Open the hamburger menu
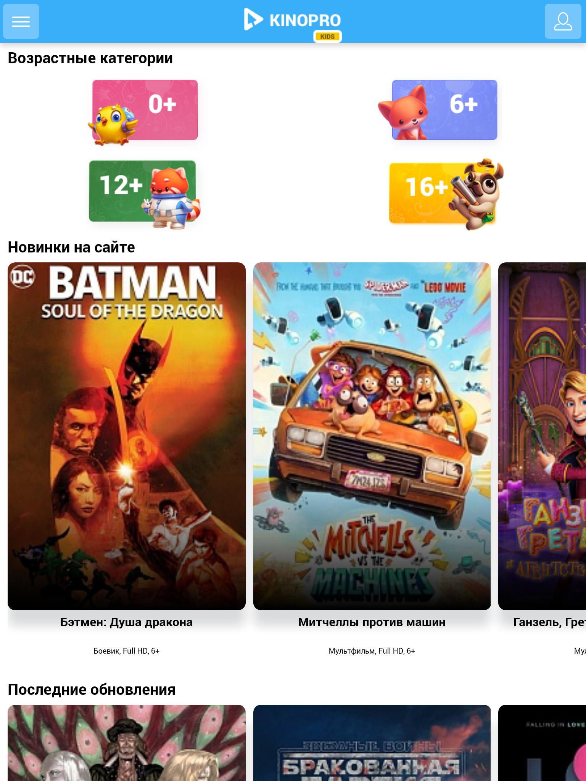 (x=21, y=21)
